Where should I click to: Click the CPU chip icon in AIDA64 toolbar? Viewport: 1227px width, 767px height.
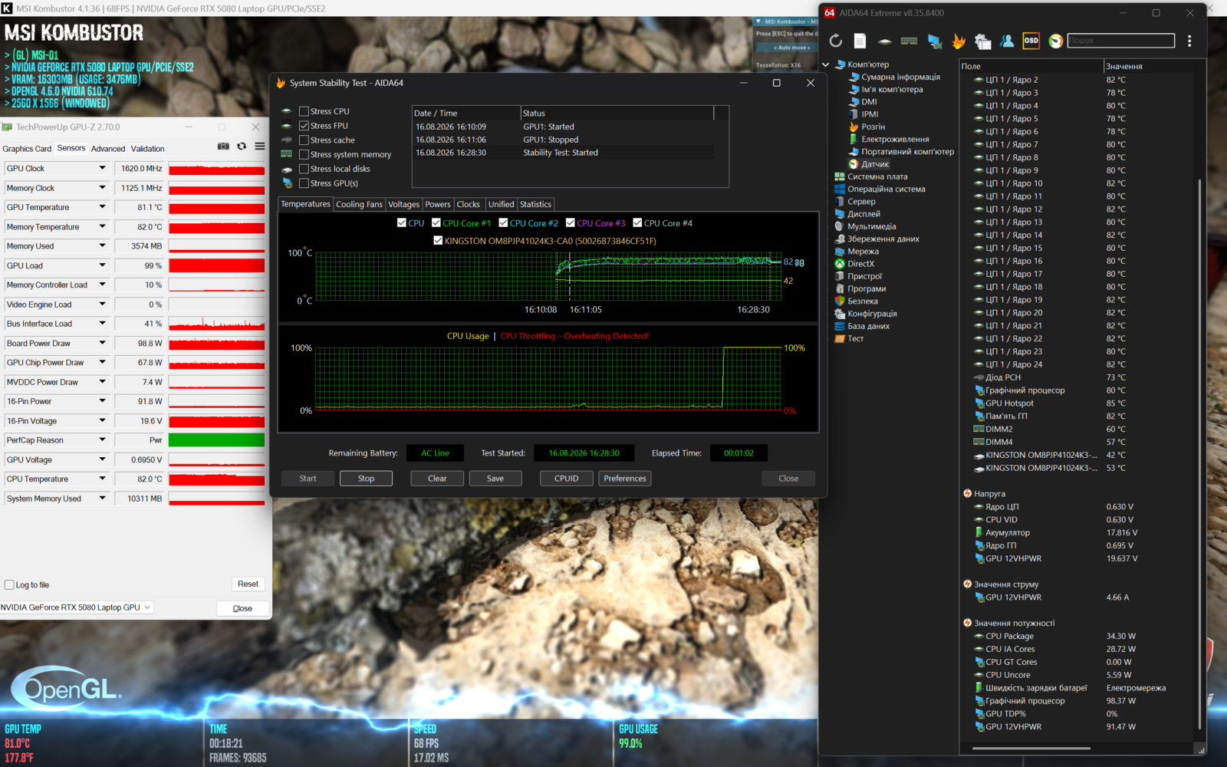coord(885,41)
